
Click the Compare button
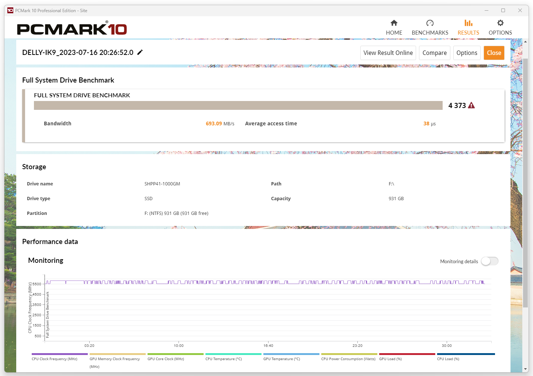435,53
